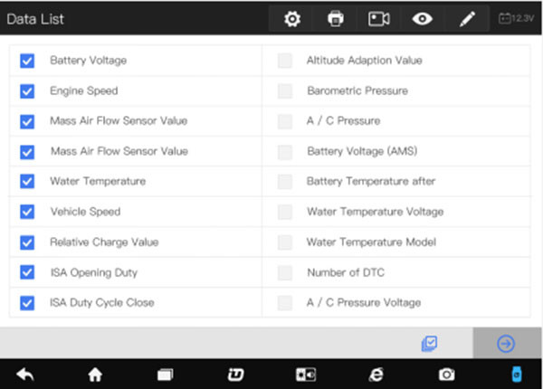Check the Barometric Pressure item
This screenshot has height=389, width=543.
285,91
